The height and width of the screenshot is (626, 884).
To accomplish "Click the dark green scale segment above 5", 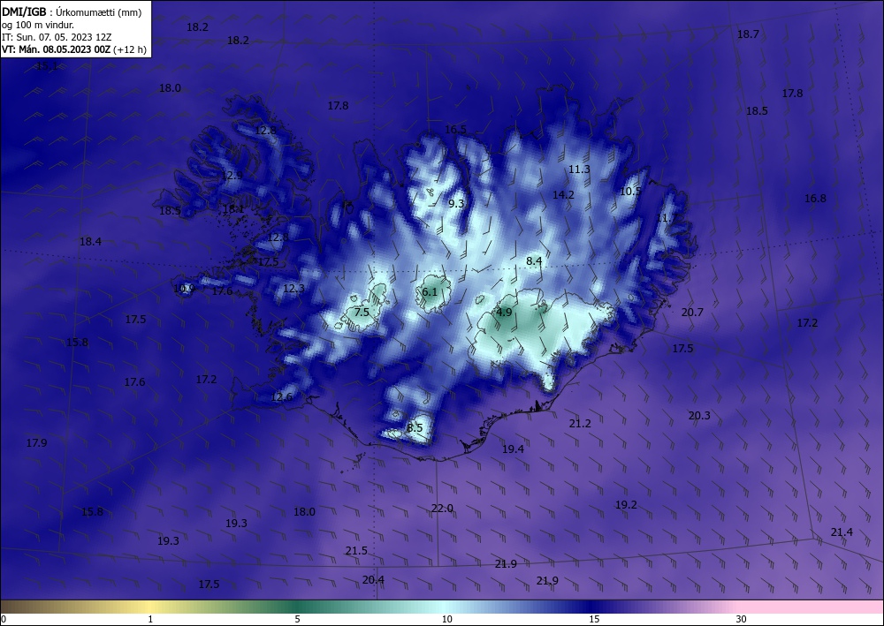I will pos(297,607).
